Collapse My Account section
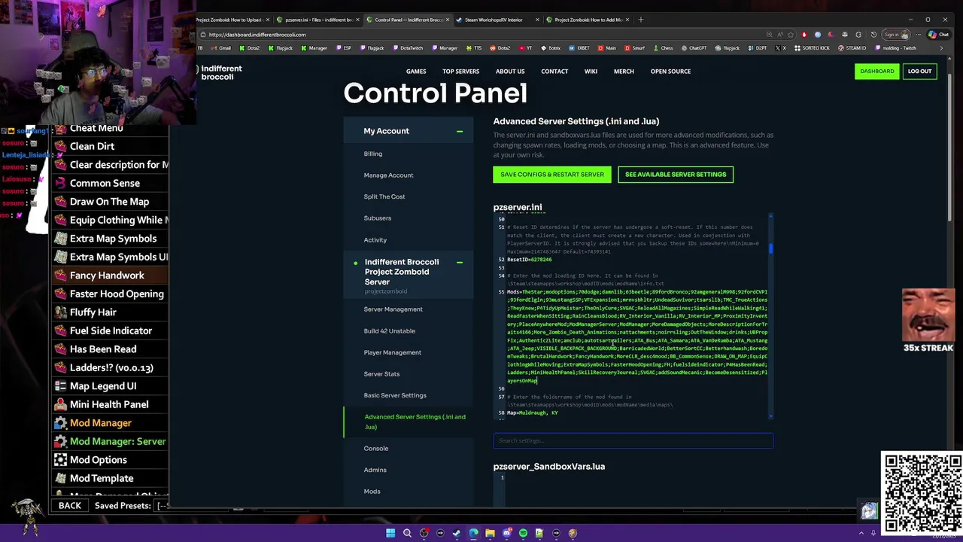The width and height of the screenshot is (963, 542). coord(460,131)
